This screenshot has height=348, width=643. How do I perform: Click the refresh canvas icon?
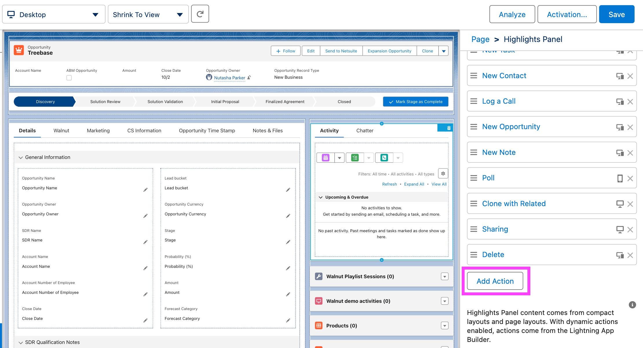200,14
